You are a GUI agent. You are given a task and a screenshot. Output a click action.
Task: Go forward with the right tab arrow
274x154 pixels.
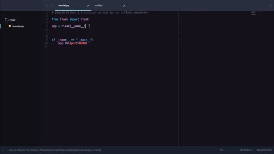point(52,6)
